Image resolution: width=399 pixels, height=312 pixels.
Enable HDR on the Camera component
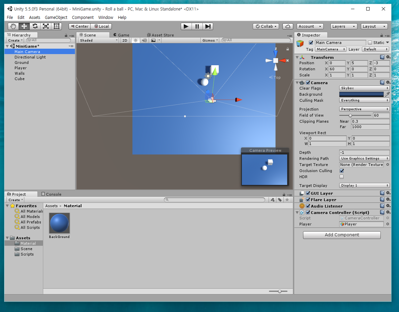pos(341,177)
